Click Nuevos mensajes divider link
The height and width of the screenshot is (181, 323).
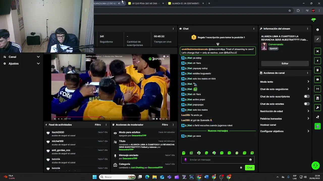(x=218, y=131)
